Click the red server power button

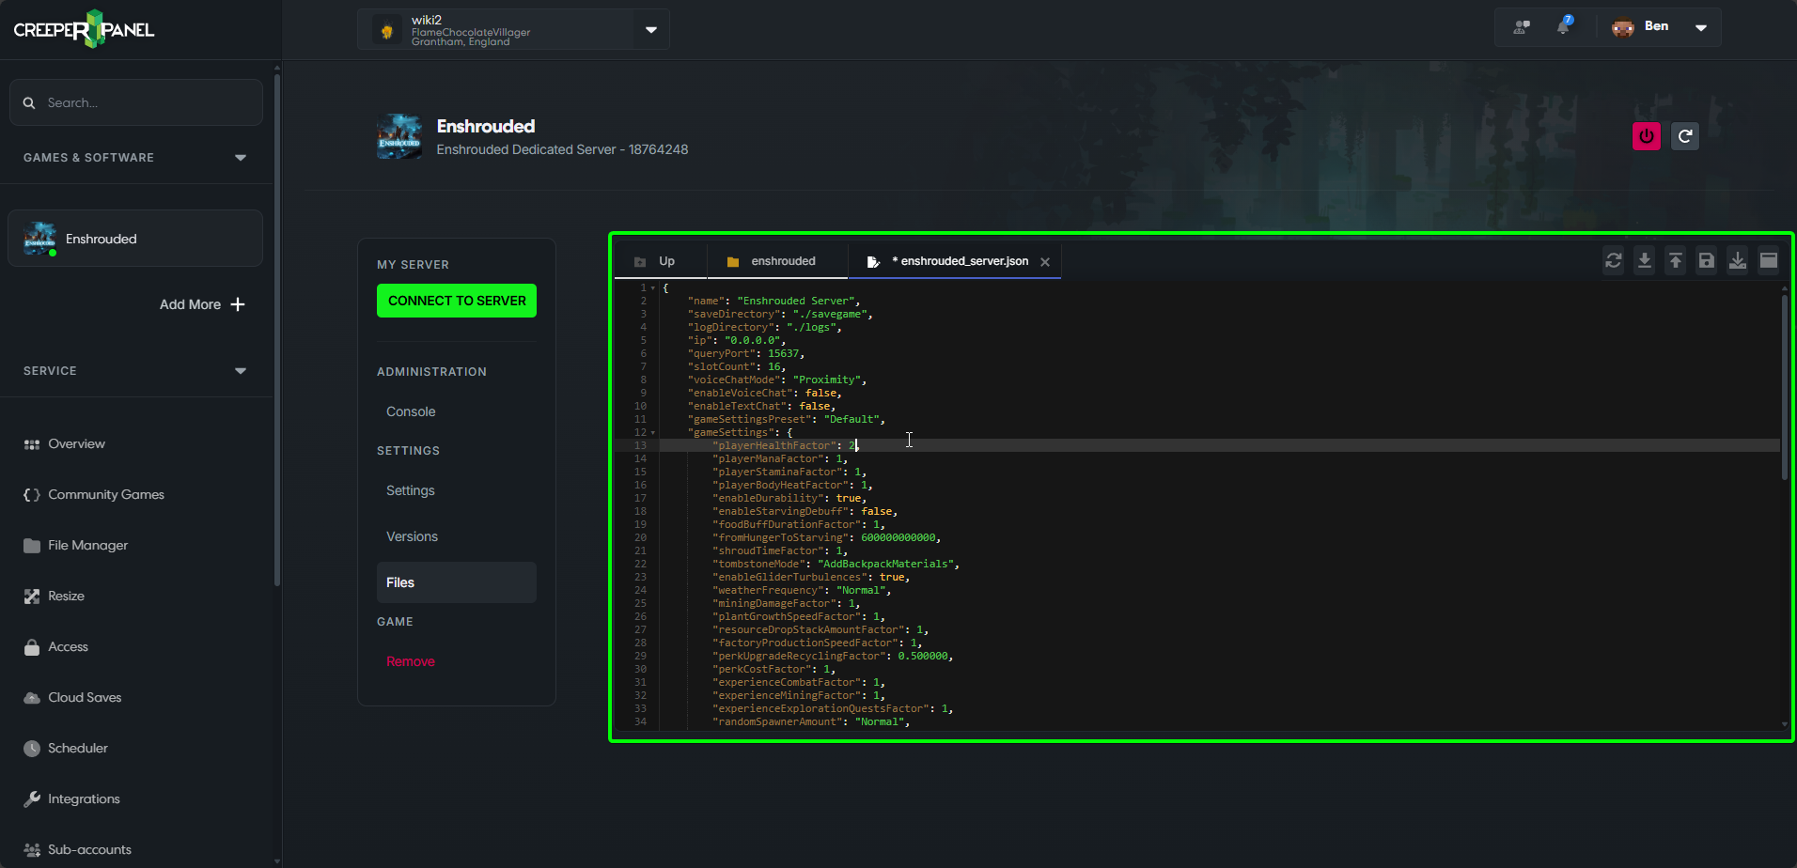[1646, 136]
